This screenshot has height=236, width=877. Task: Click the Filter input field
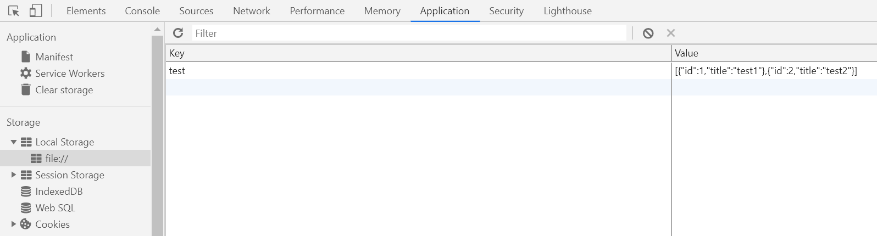409,33
